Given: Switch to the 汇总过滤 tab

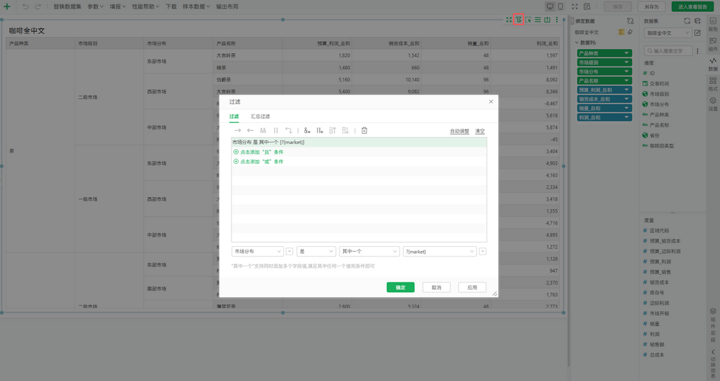Looking at the screenshot, I should [260, 116].
